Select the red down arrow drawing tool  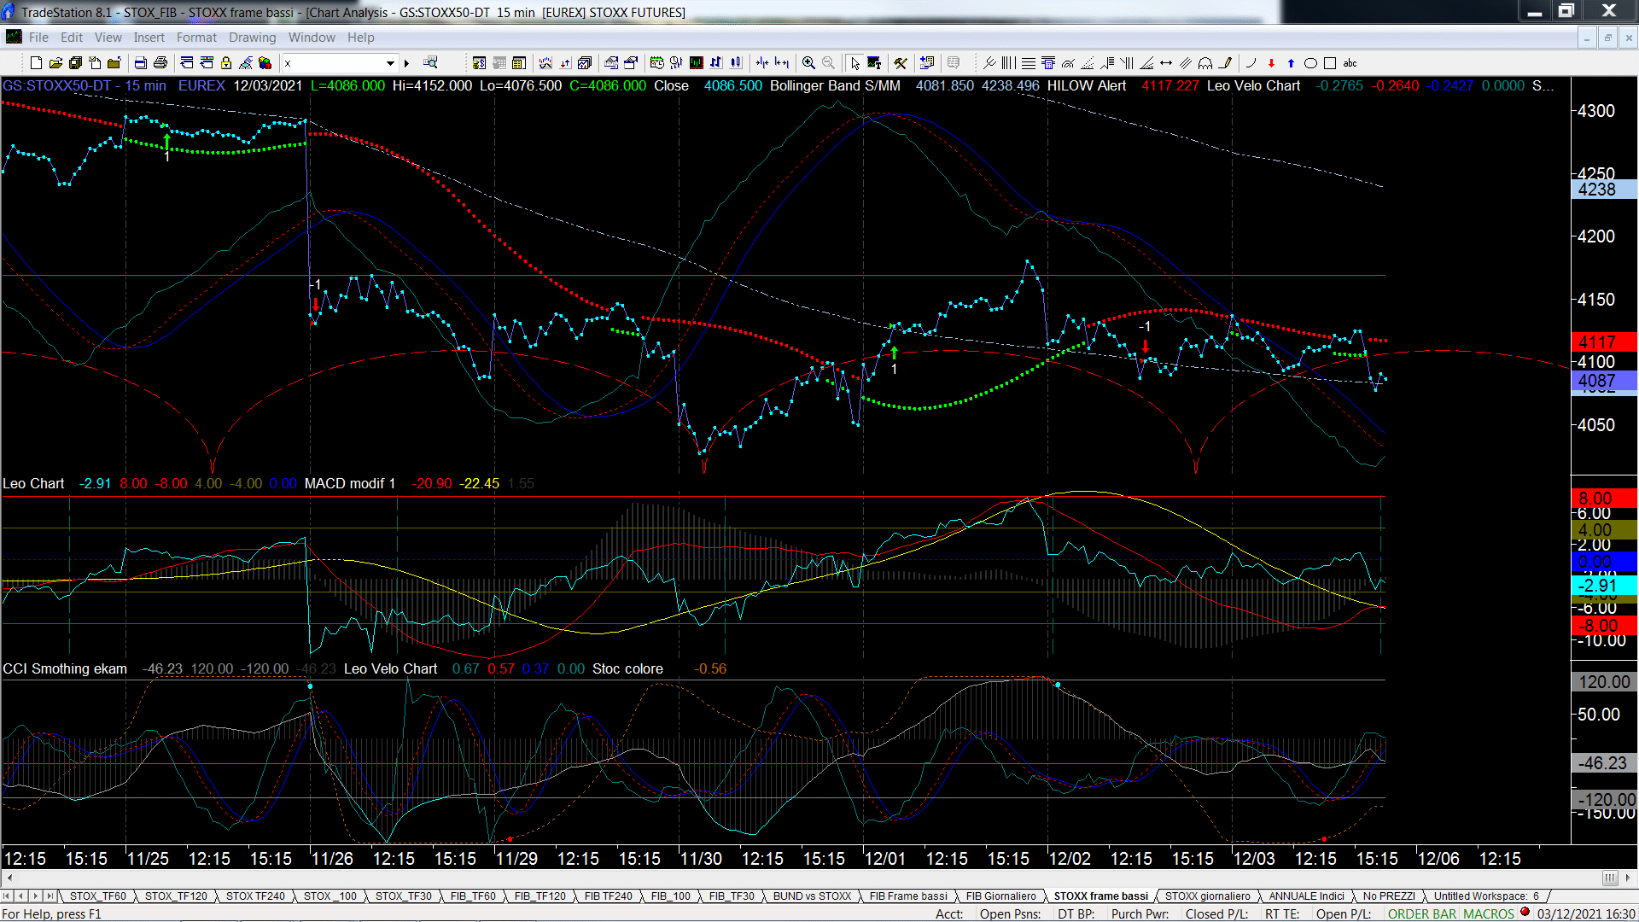1271,63
